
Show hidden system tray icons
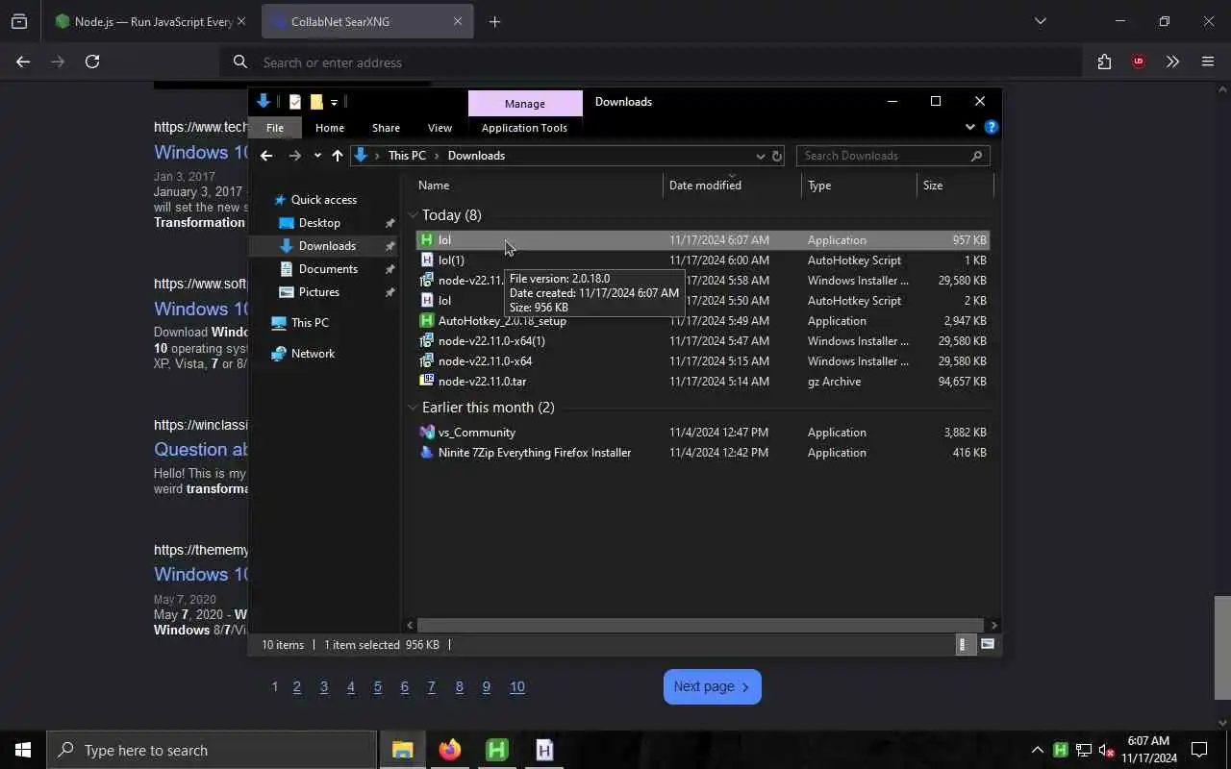[1037, 750]
